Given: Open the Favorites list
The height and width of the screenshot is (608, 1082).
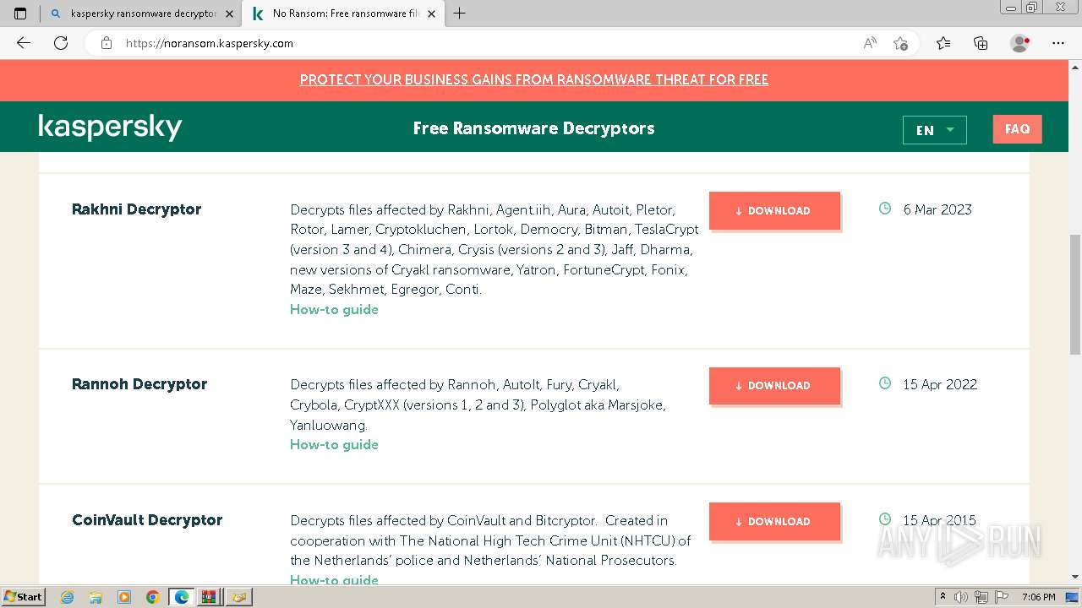Looking at the screenshot, I should [x=943, y=43].
